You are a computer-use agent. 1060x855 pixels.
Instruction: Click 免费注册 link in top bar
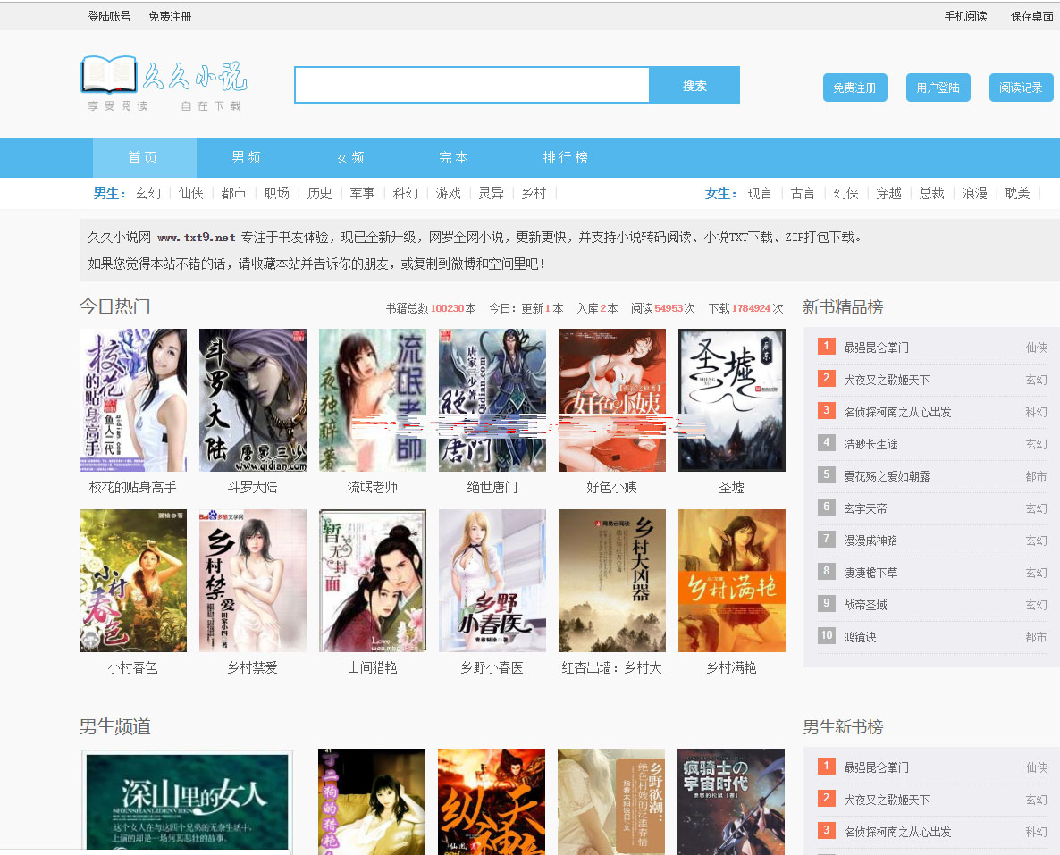171,16
